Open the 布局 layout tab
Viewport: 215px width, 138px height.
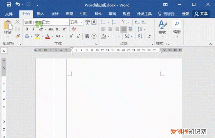(x=69, y=14)
